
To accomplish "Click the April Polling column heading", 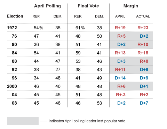I will 47,6.
